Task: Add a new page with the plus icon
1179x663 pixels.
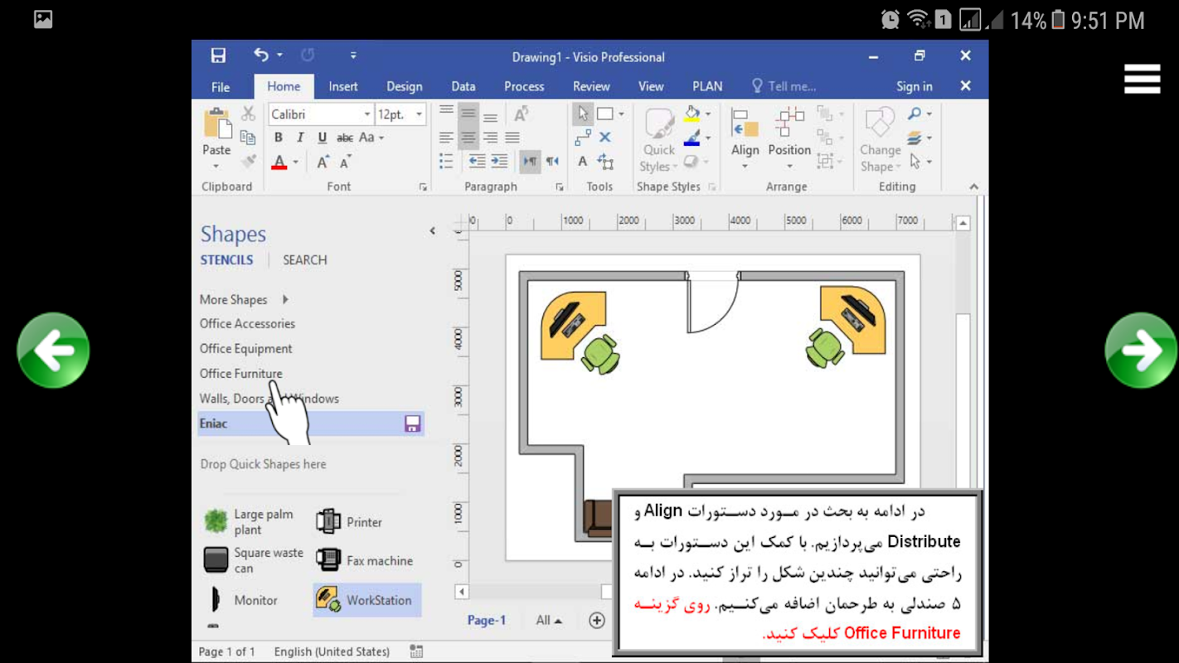Action: pyautogui.click(x=597, y=620)
